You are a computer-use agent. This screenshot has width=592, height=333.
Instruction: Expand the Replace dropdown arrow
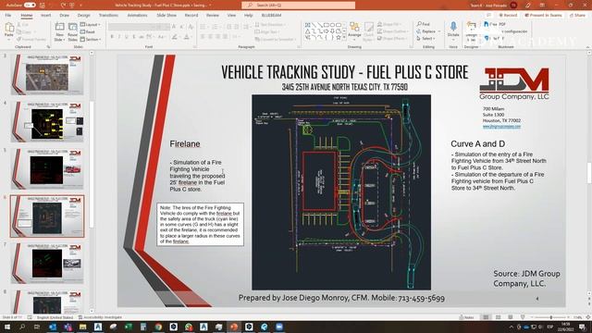(439, 31)
